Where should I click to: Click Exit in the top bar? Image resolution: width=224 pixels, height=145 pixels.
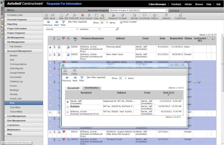point(218,4)
